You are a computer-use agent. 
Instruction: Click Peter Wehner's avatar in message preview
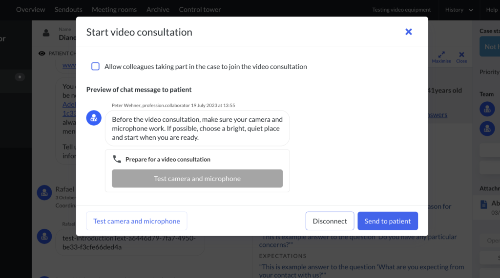pyautogui.click(x=94, y=118)
